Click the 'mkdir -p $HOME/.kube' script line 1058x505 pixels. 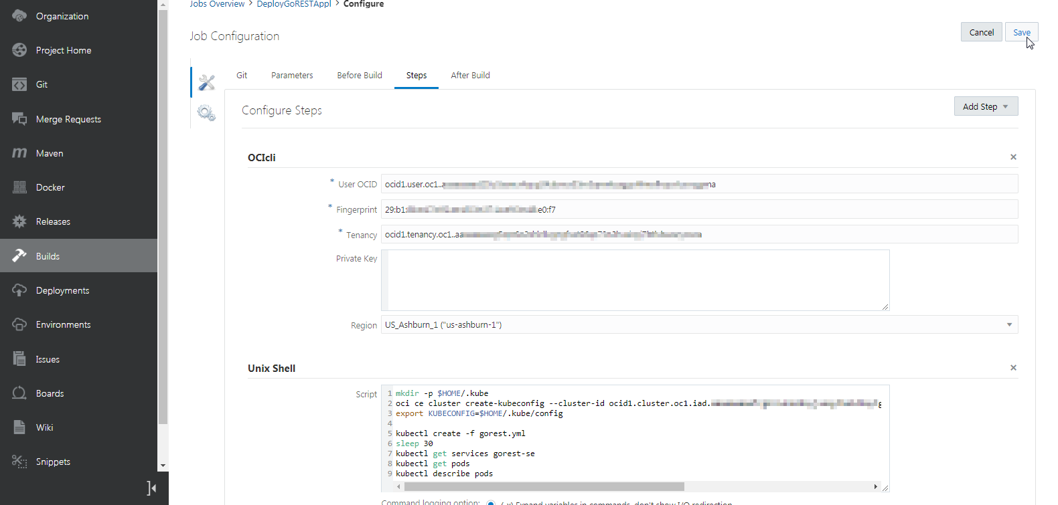442,393
